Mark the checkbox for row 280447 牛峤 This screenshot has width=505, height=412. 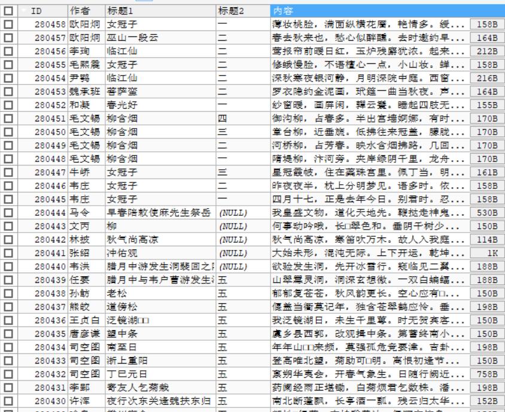click(8, 173)
